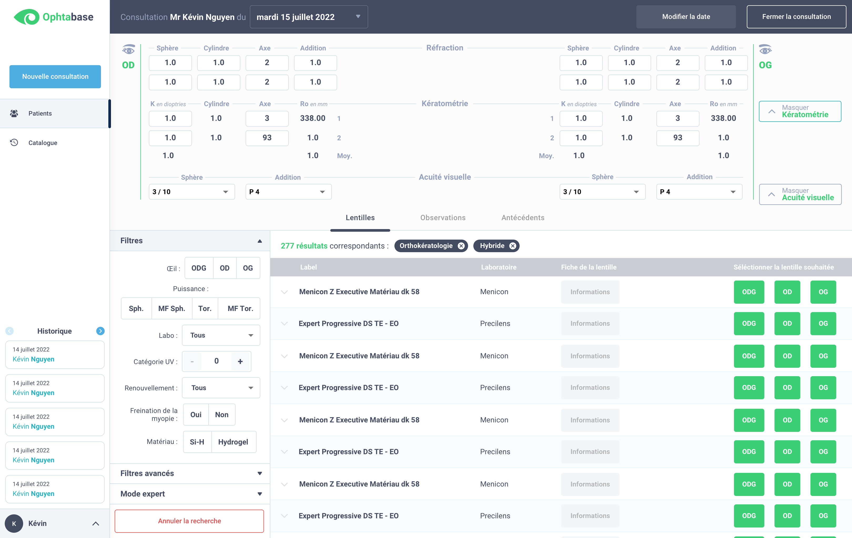Click the OD eye icon
The height and width of the screenshot is (538, 852).
click(x=128, y=49)
